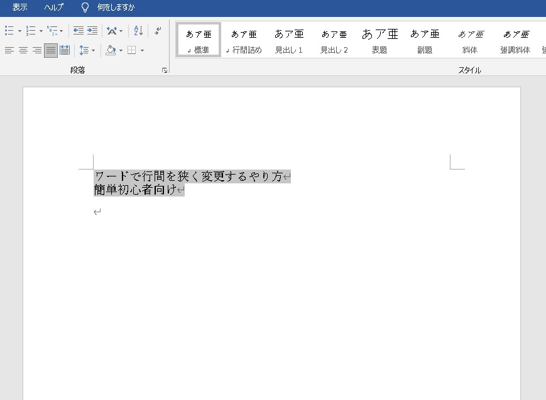Open numbered list format dropdown arrow
546x400 pixels.
pyautogui.click(x=41, y=31)
